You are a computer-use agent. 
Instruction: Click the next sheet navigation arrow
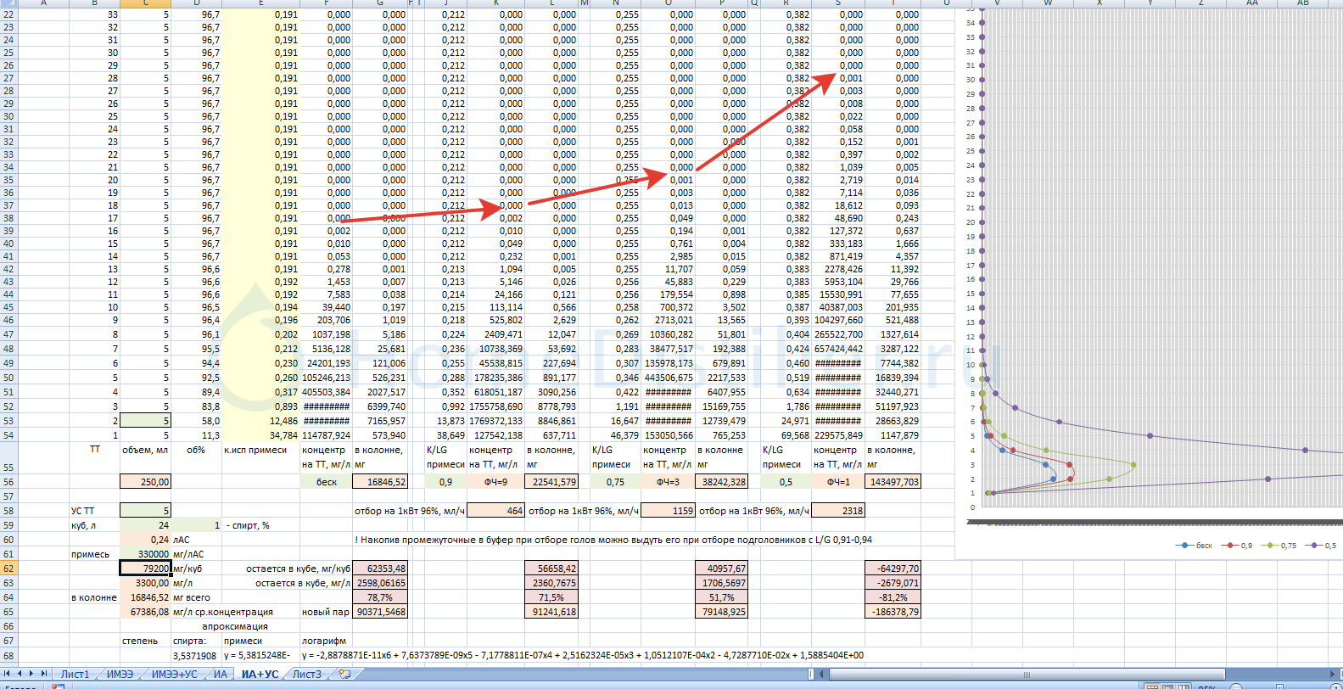tap(32, 674)
